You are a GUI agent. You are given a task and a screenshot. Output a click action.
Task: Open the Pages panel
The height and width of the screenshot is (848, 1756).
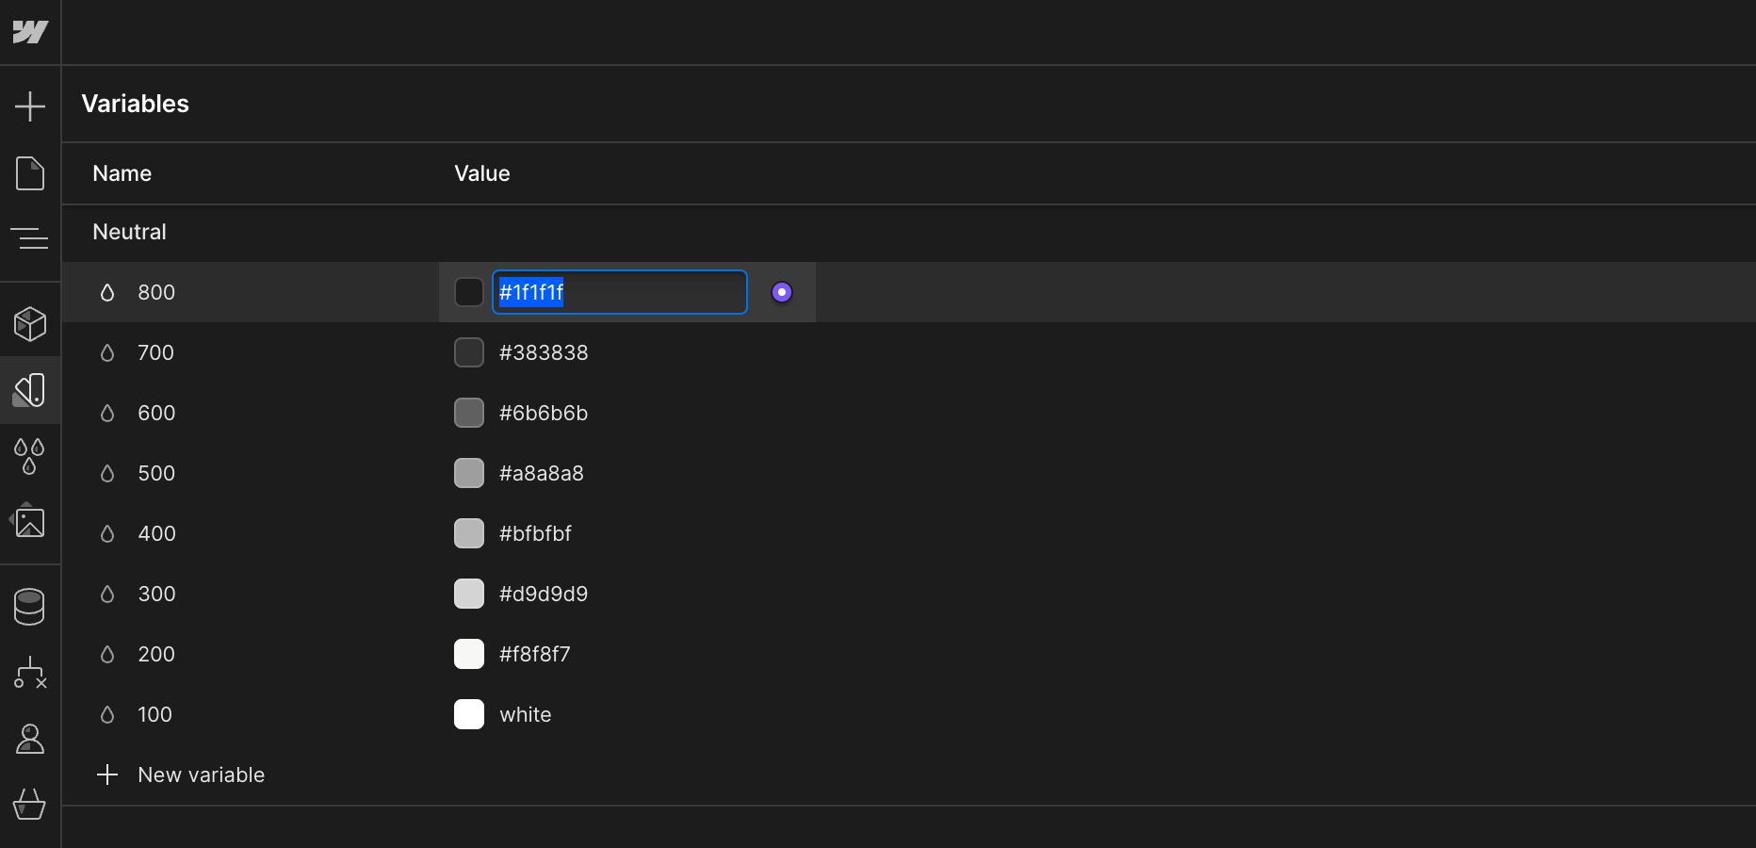click(x=31, y=173)
